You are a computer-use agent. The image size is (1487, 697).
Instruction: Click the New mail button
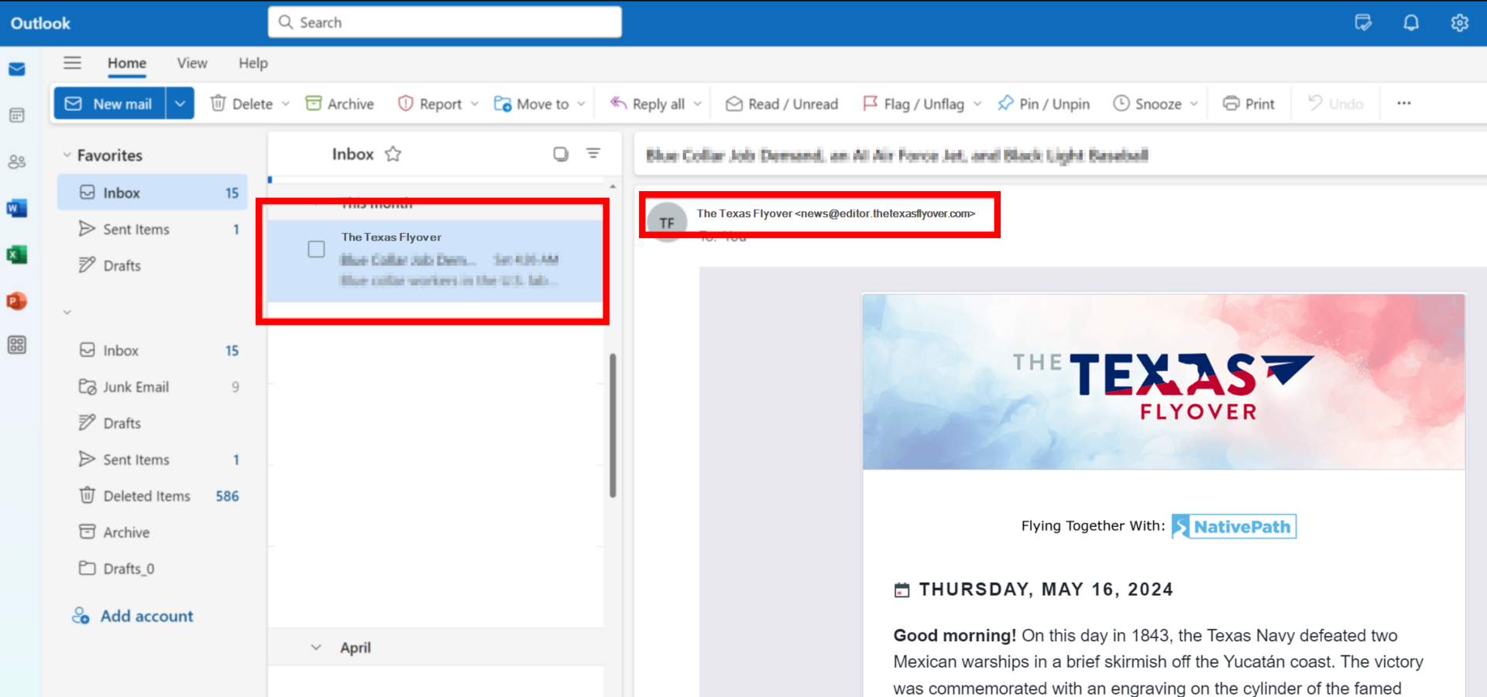[109, 104]
